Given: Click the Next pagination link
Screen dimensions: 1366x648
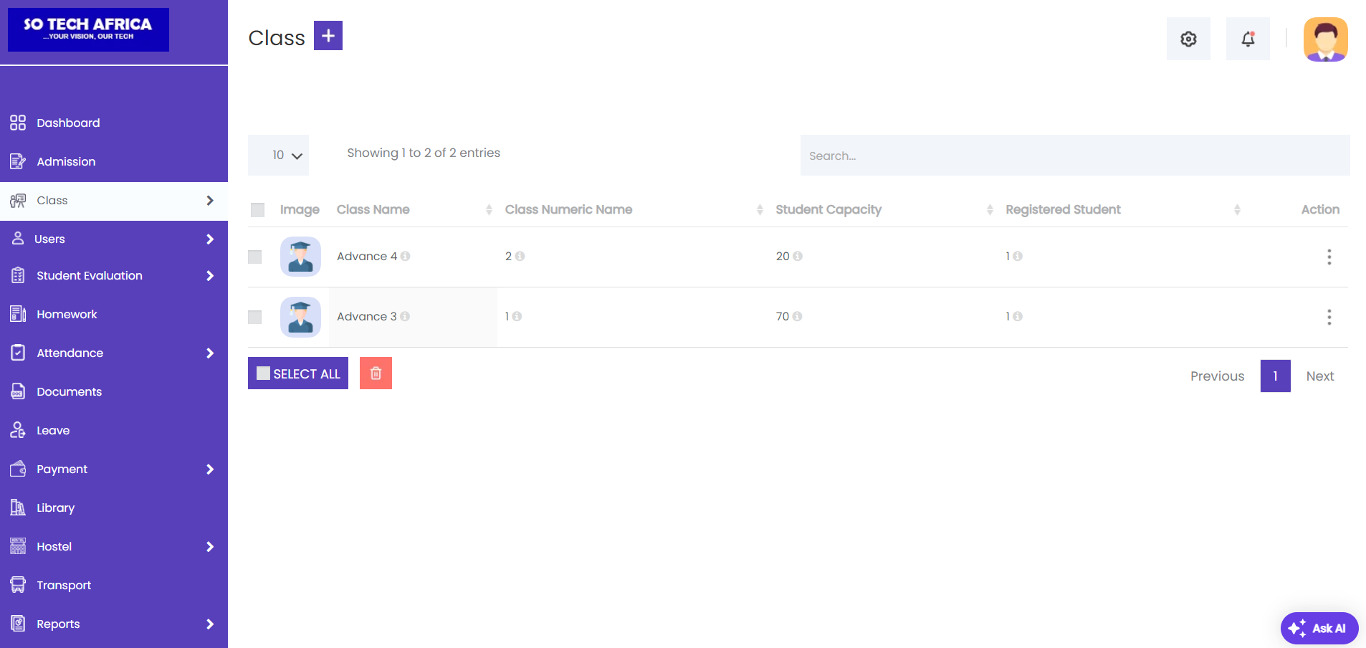Looking at the screenshot, I should (1319, 376).
